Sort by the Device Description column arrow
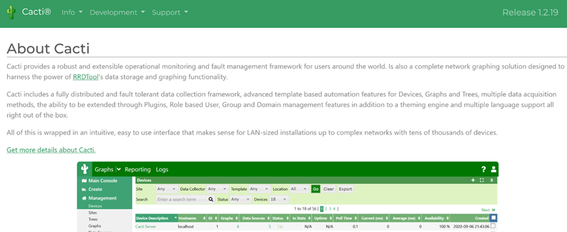This screenshot has width=567, height=232. (x=176, y=218)
